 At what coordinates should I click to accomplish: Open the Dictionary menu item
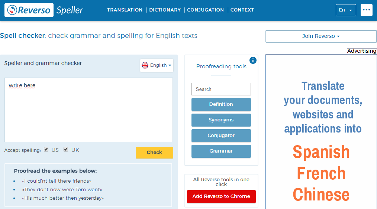165,10
